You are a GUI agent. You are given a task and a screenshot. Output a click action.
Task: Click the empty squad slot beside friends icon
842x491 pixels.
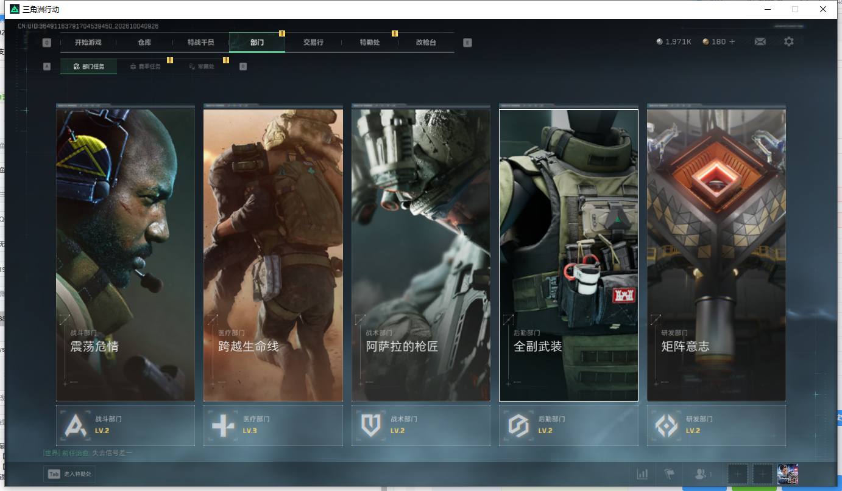[x=737, y=474]
